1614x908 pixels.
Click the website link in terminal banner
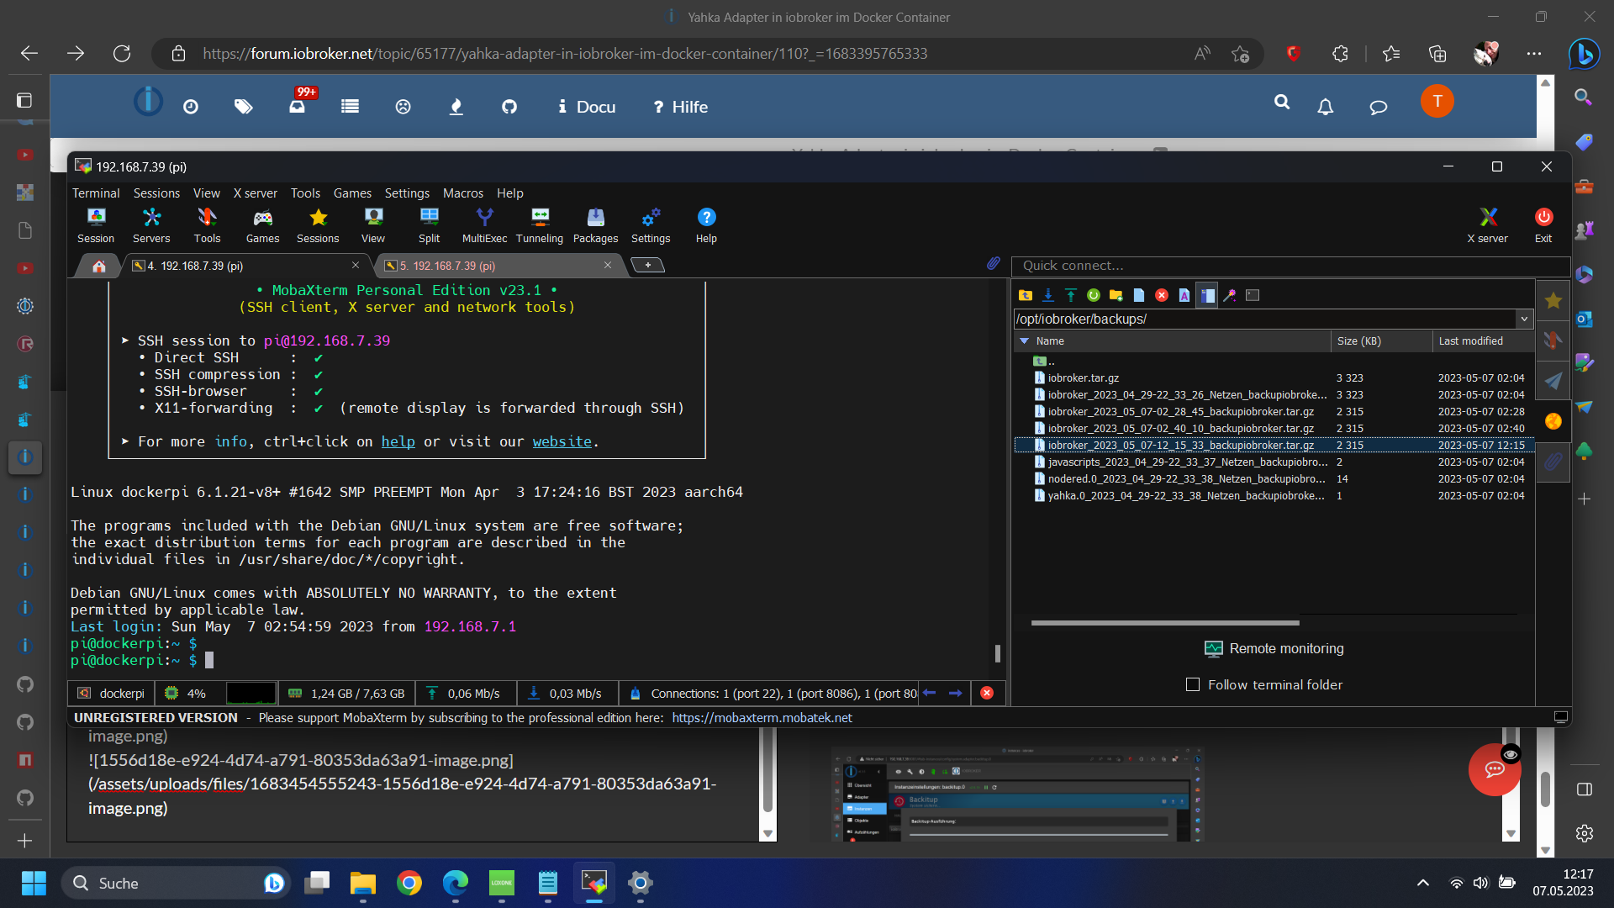coord(562,441)
